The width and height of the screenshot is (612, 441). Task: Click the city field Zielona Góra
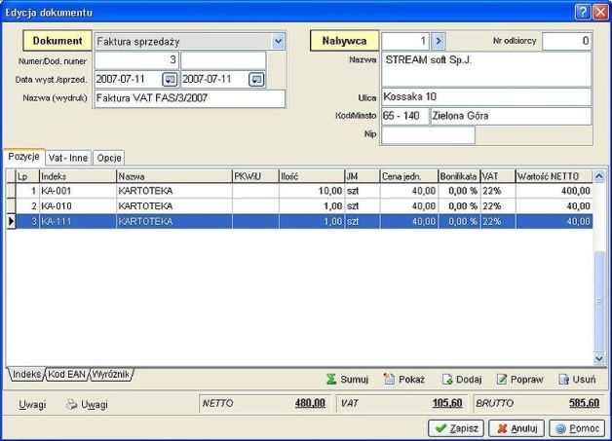(511, 116)
